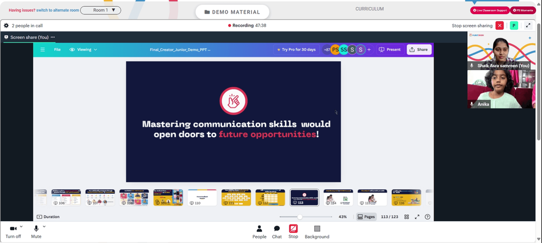The height and width of the screenshot is (243, 542).
Task: Click the 113 / 123 page counter
Action: click(x=390, y=216)
